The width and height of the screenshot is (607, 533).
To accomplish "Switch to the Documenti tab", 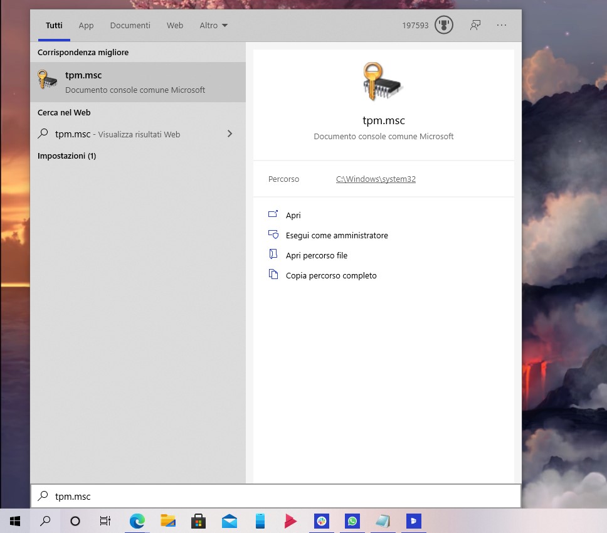I will pyautogui.click(x=130, y=26).
